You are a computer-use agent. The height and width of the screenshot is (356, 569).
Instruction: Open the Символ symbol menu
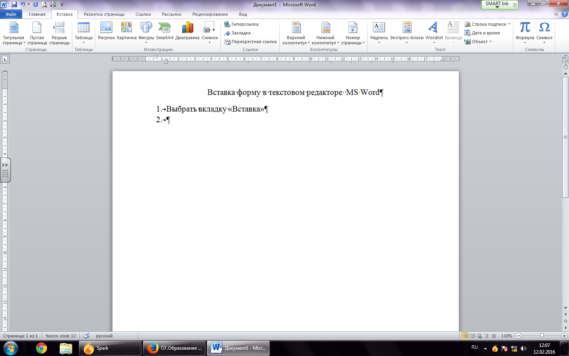pos(544,33)
